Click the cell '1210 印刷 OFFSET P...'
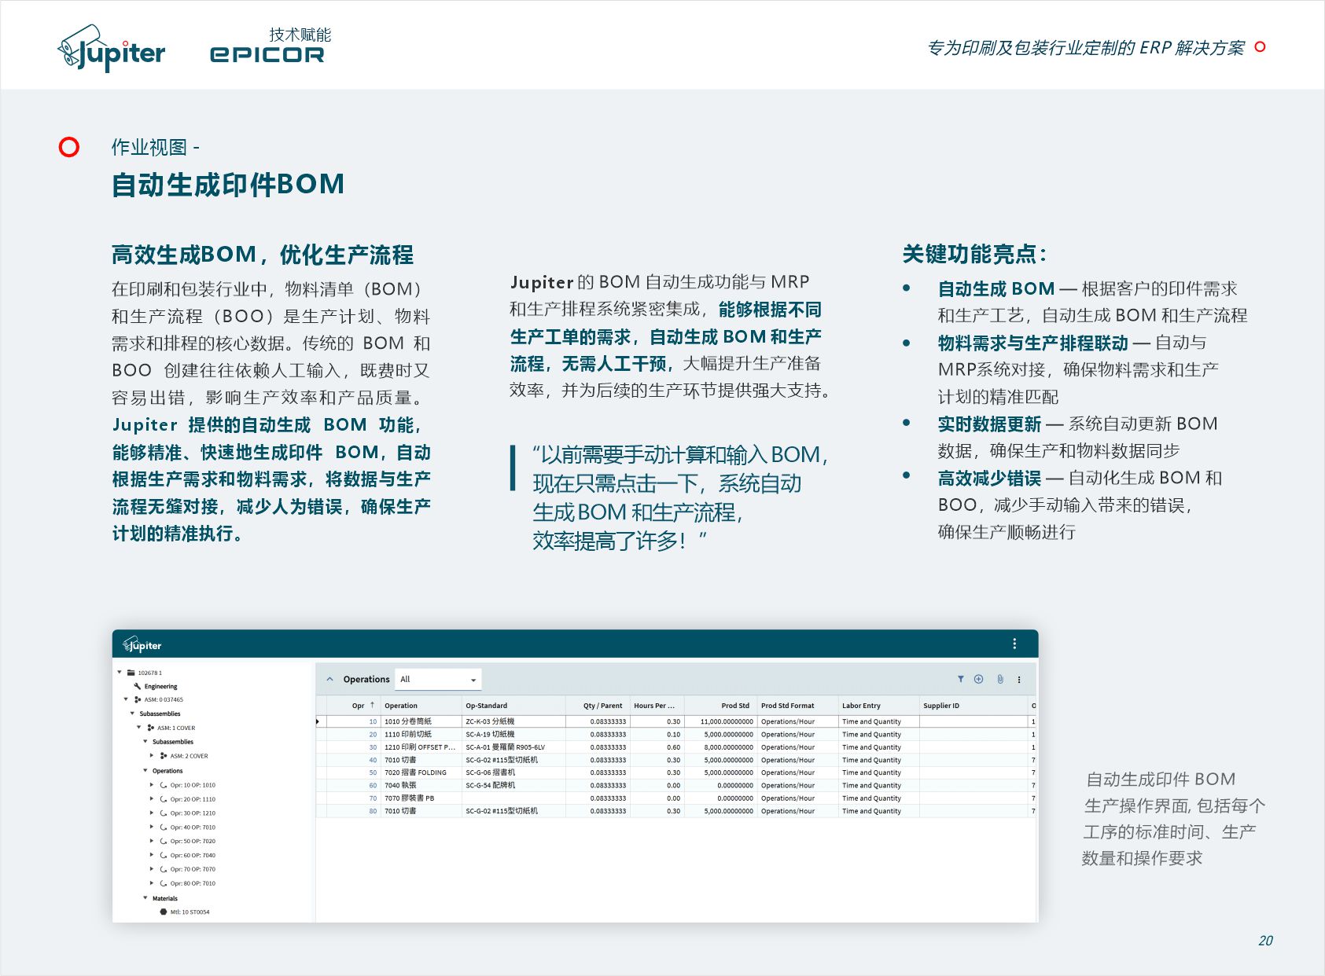 click(420, 747)
